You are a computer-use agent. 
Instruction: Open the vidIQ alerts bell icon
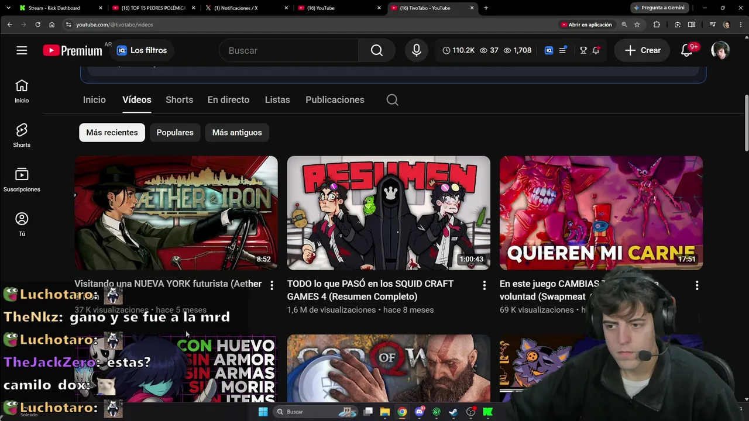click(x=596, y=50)
